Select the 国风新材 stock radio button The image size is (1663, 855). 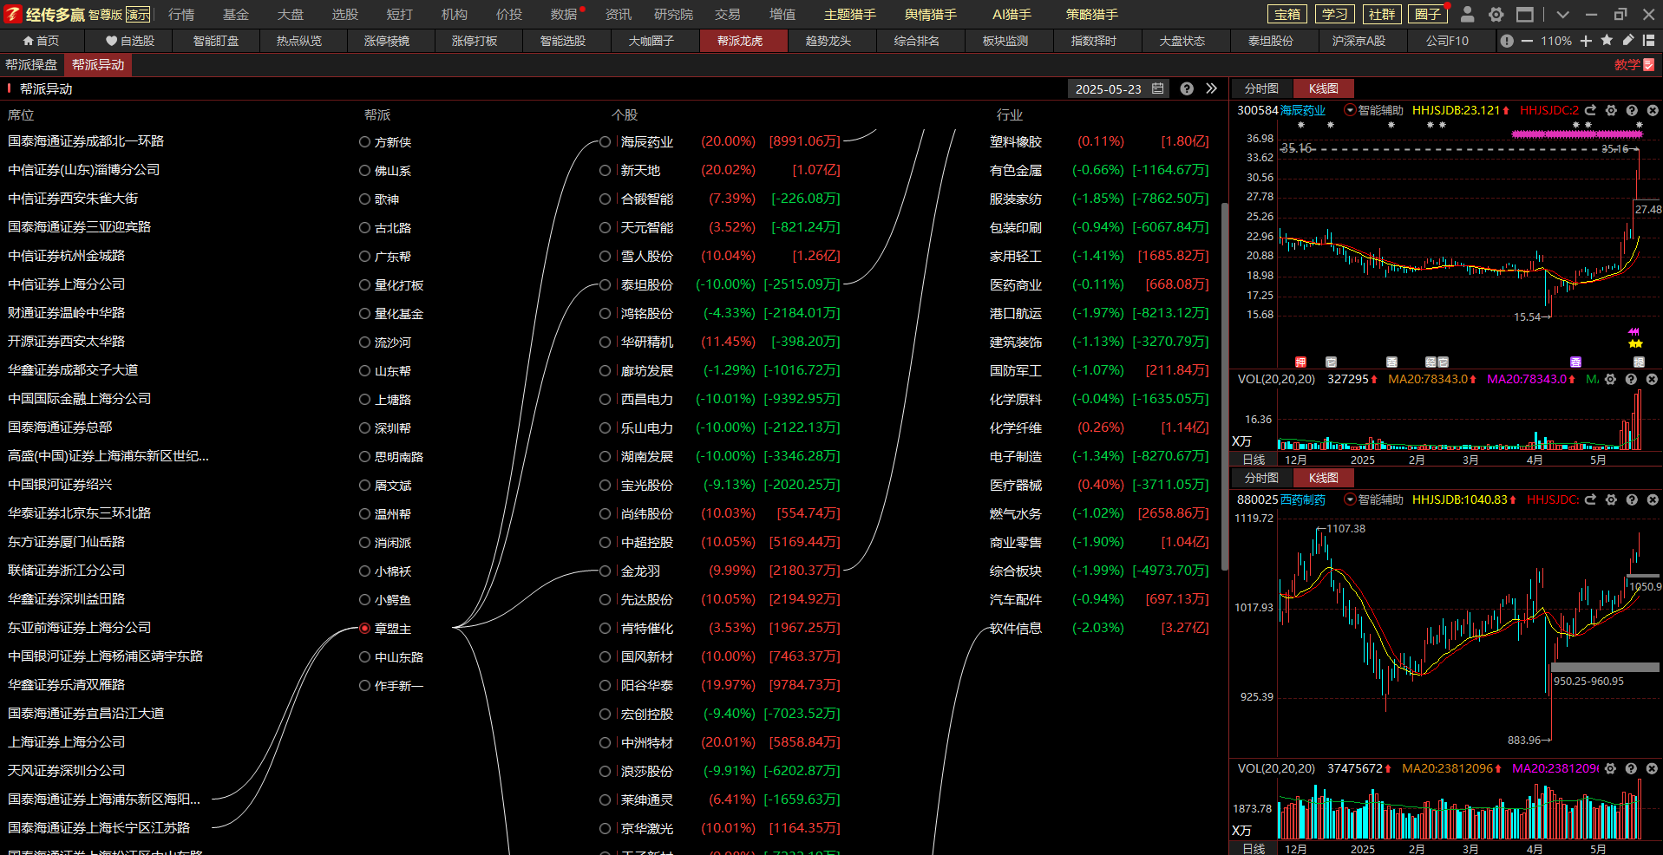pyautogui.click(x=605, y=656)
